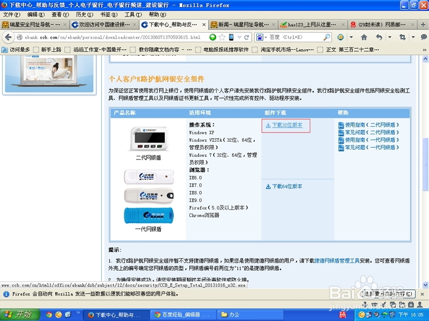Click the back navigation arrow
The width and height of the screenshot is (429, 321).
(x=8, y=39)
